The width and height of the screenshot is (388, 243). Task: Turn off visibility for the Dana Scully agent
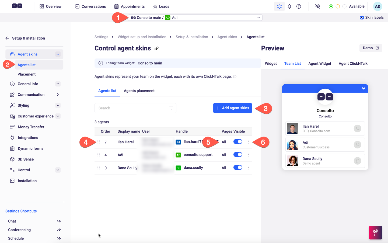(x=238, y=167)
